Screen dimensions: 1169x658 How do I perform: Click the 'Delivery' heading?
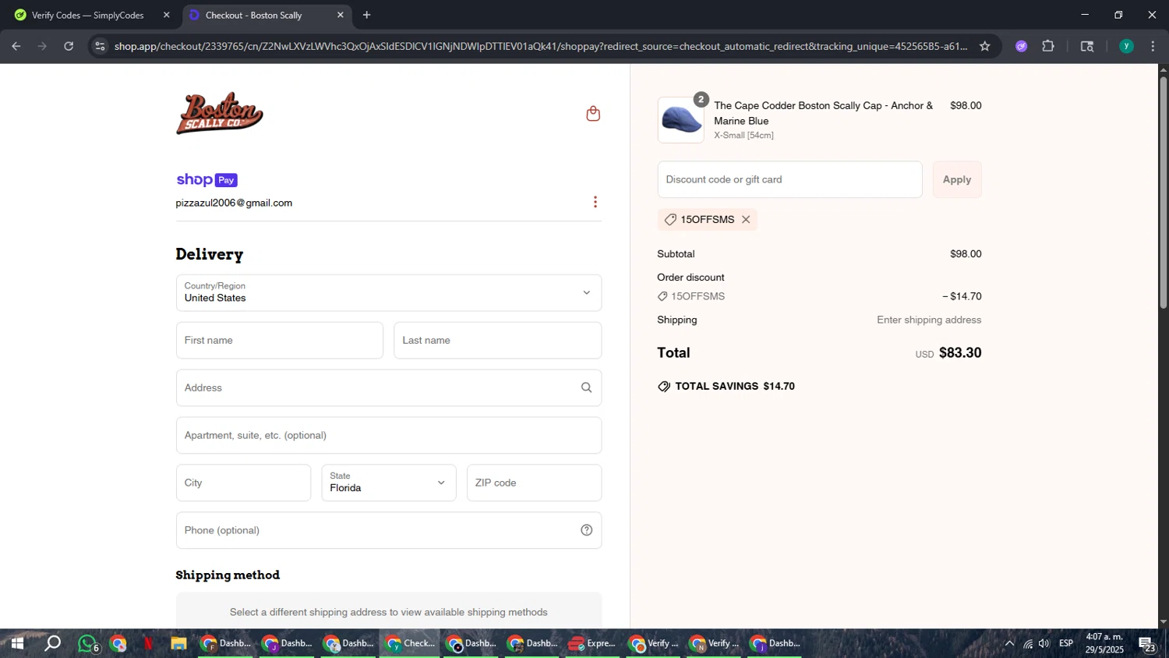click(x=210, y=254)
